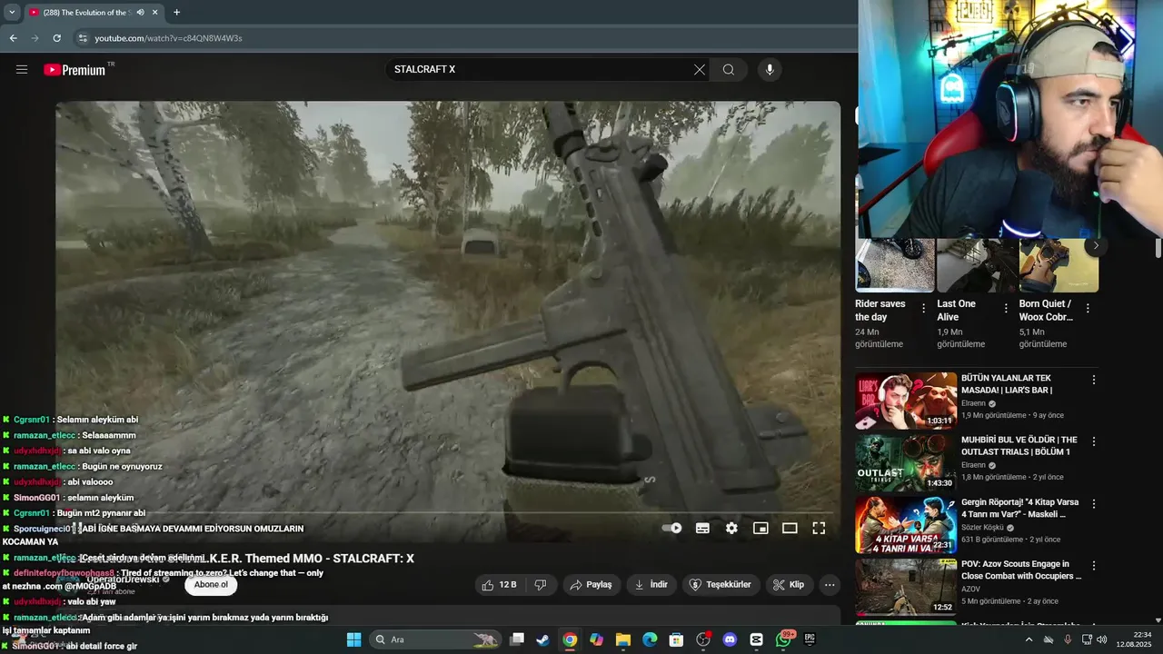Click the taskbar Ara search box
Screen dimensions: 1163x654
click(x=436, y=639)
